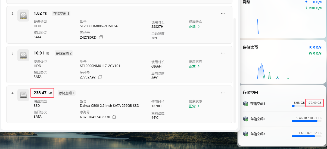
Task: Open more options for disk 4
Action: (x=223, y=93)
